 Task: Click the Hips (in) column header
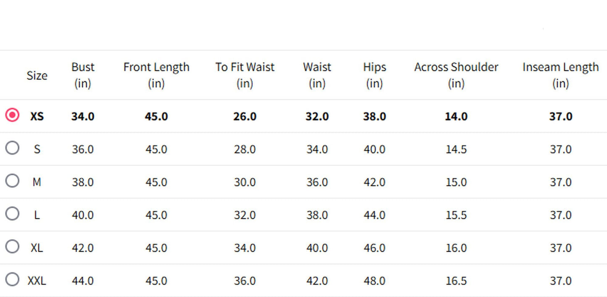[374, 75]
